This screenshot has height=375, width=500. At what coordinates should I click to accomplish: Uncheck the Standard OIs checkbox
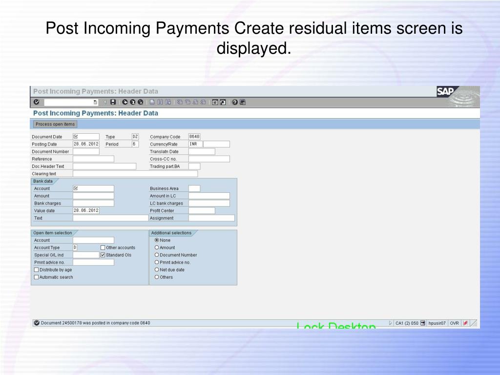pos(103,255)
